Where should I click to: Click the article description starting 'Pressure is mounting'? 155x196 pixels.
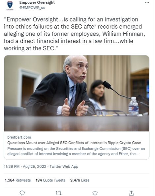(x=76, y=151)
